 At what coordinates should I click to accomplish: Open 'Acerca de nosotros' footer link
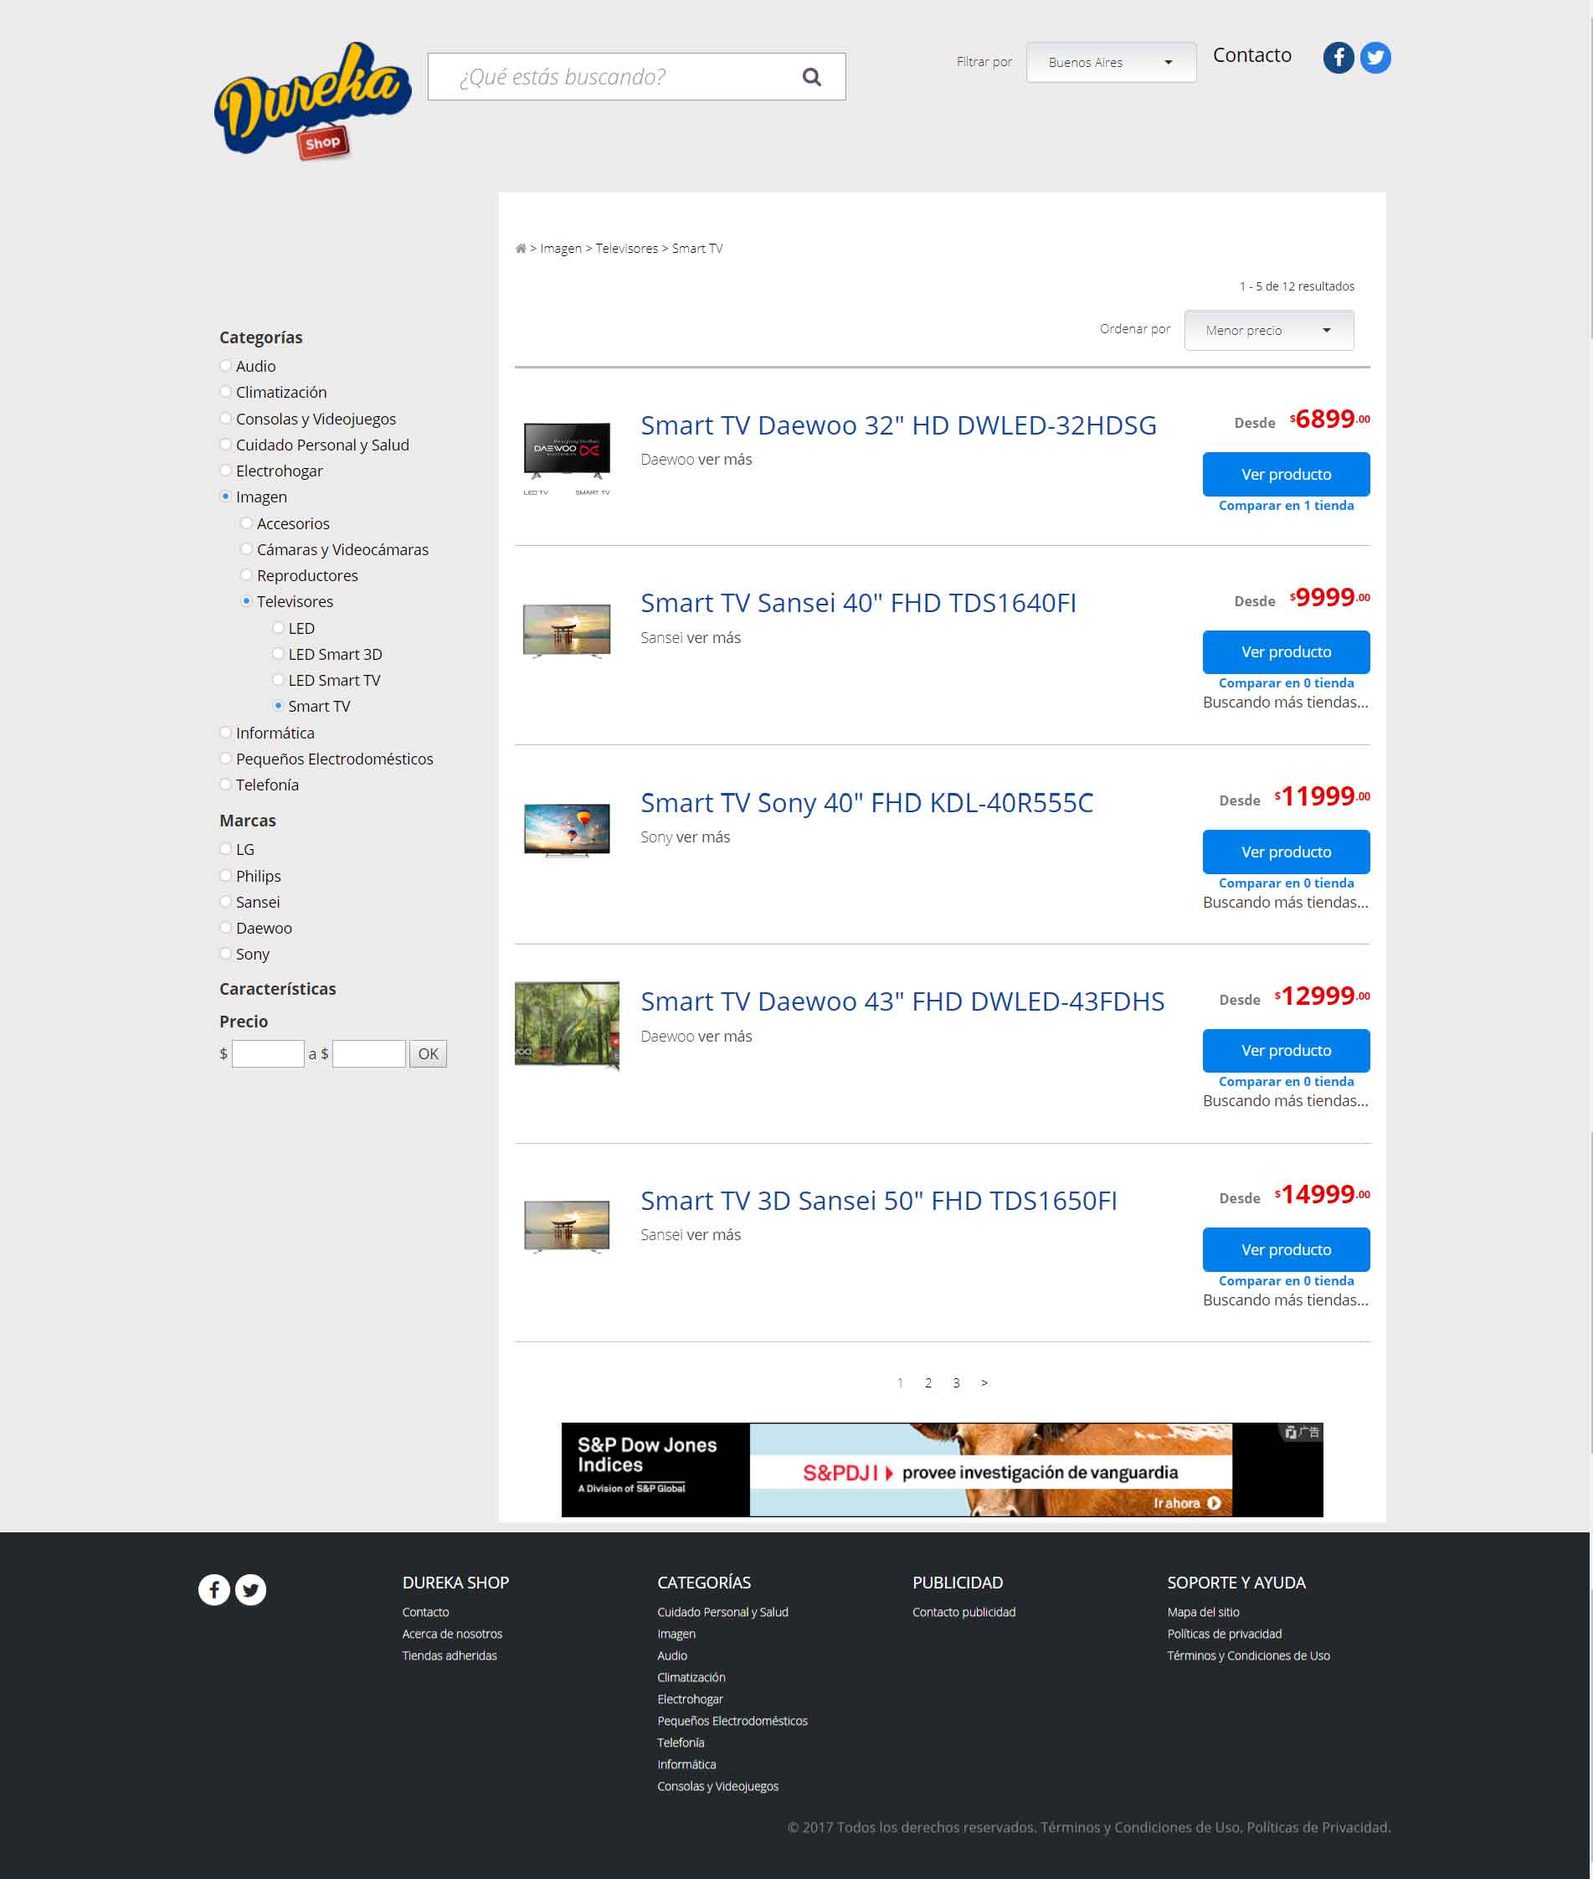(x=451, y=1634)
